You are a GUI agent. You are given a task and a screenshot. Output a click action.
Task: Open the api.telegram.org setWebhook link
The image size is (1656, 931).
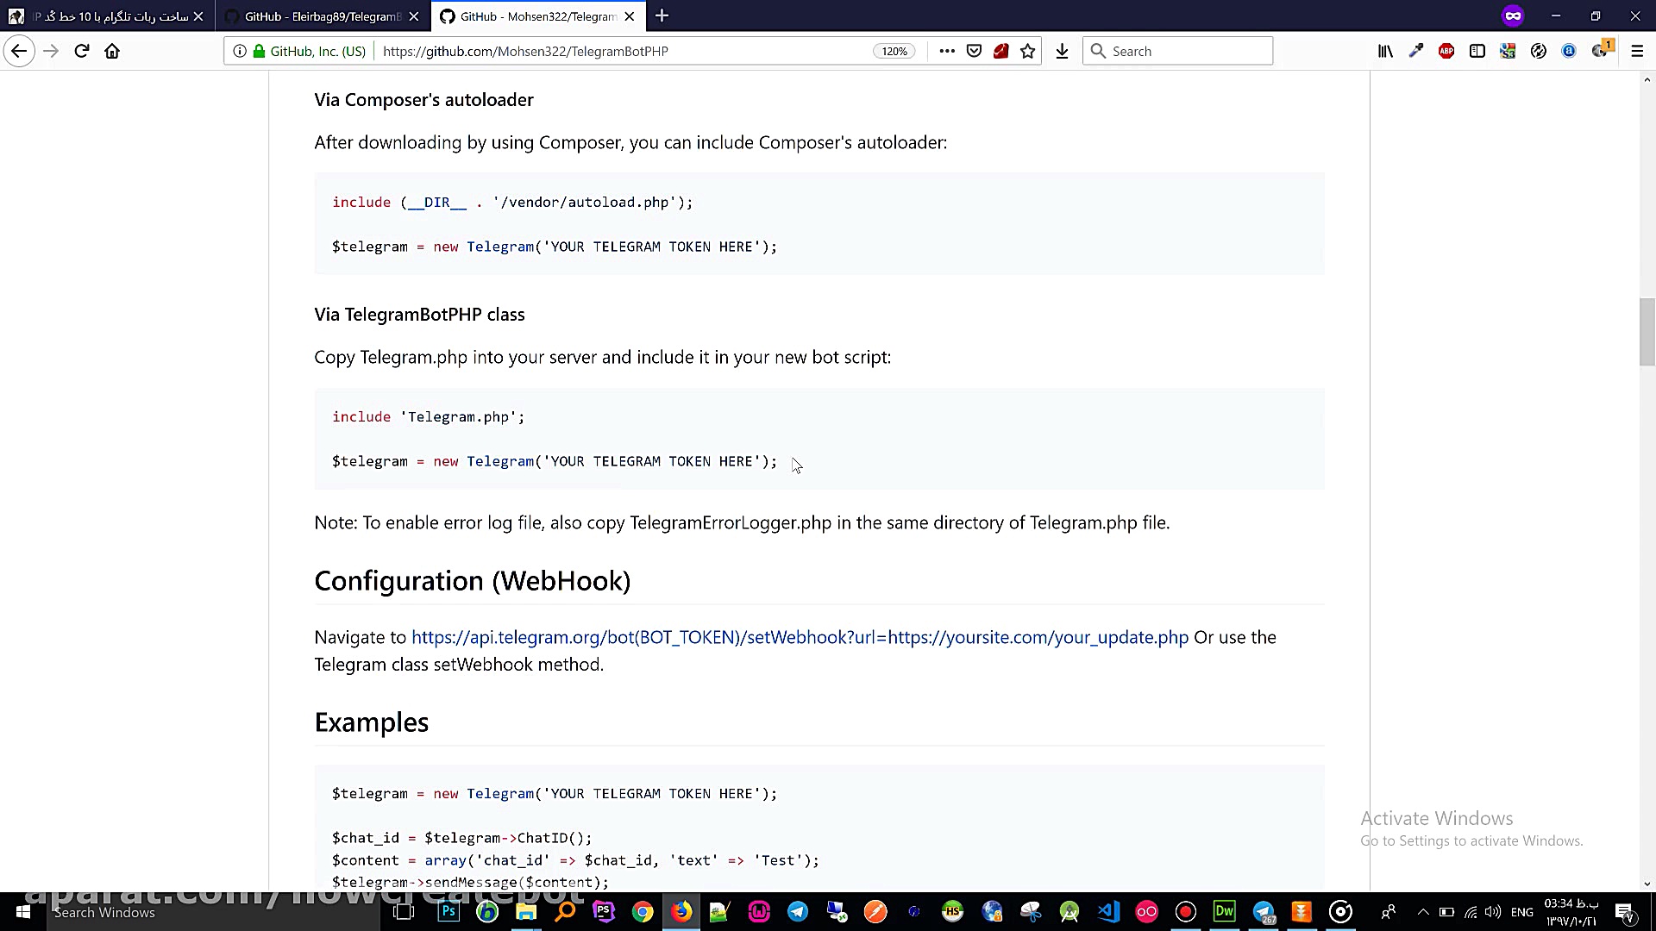coord(800,637)
